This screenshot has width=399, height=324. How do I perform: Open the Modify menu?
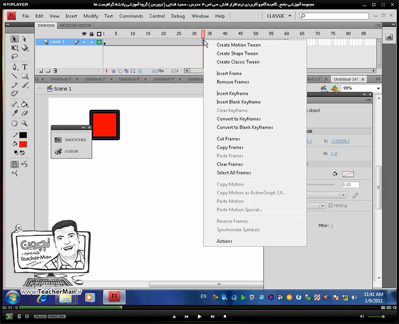[91, 16]
